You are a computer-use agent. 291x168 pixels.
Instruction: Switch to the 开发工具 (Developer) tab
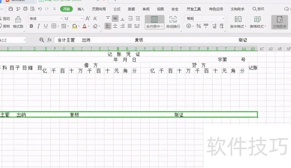point(194,9)
